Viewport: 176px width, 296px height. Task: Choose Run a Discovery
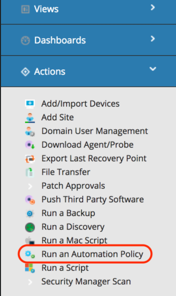(x=73, y=227)
